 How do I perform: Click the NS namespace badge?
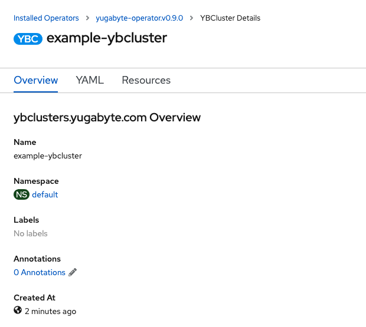[21, 194]
